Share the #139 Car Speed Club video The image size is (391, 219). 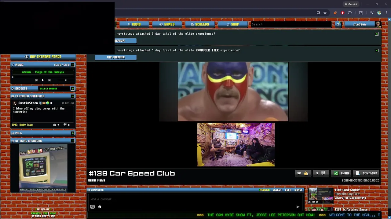point(342,173)
